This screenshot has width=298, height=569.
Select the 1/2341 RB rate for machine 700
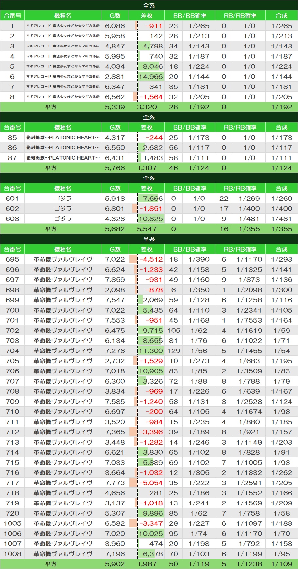(249, 310)
